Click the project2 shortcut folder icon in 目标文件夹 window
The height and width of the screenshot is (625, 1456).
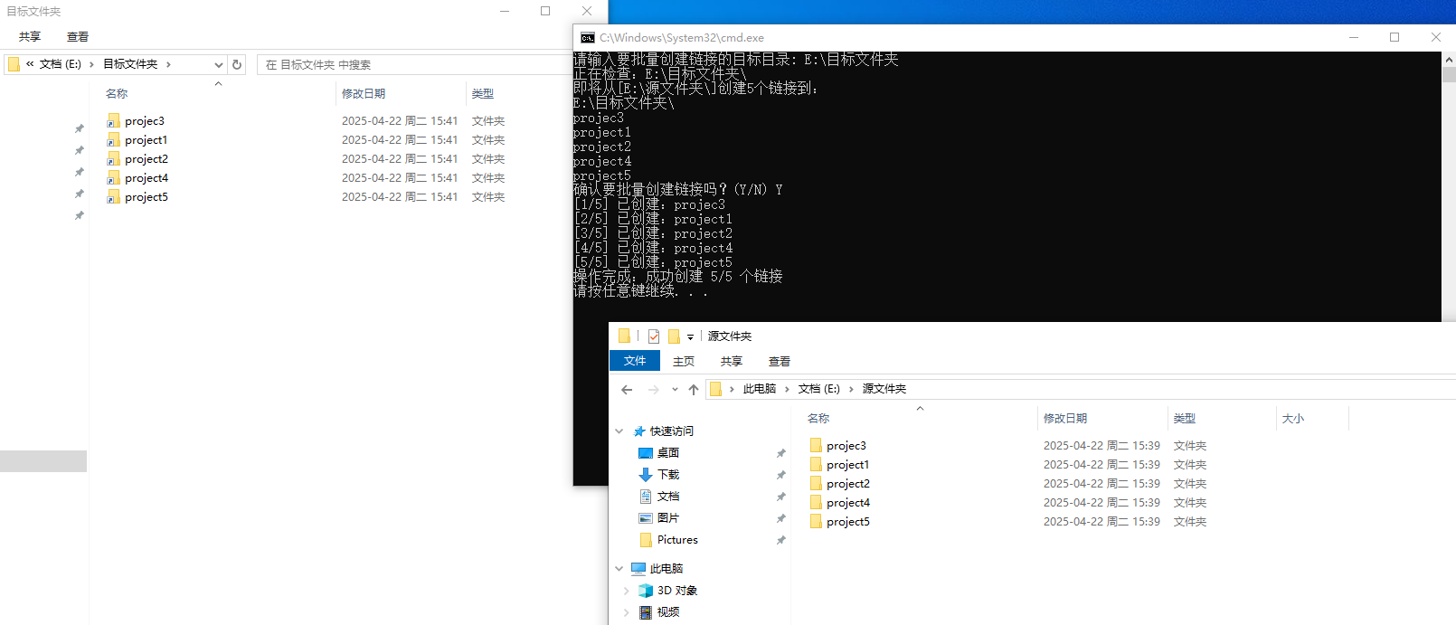113,158
